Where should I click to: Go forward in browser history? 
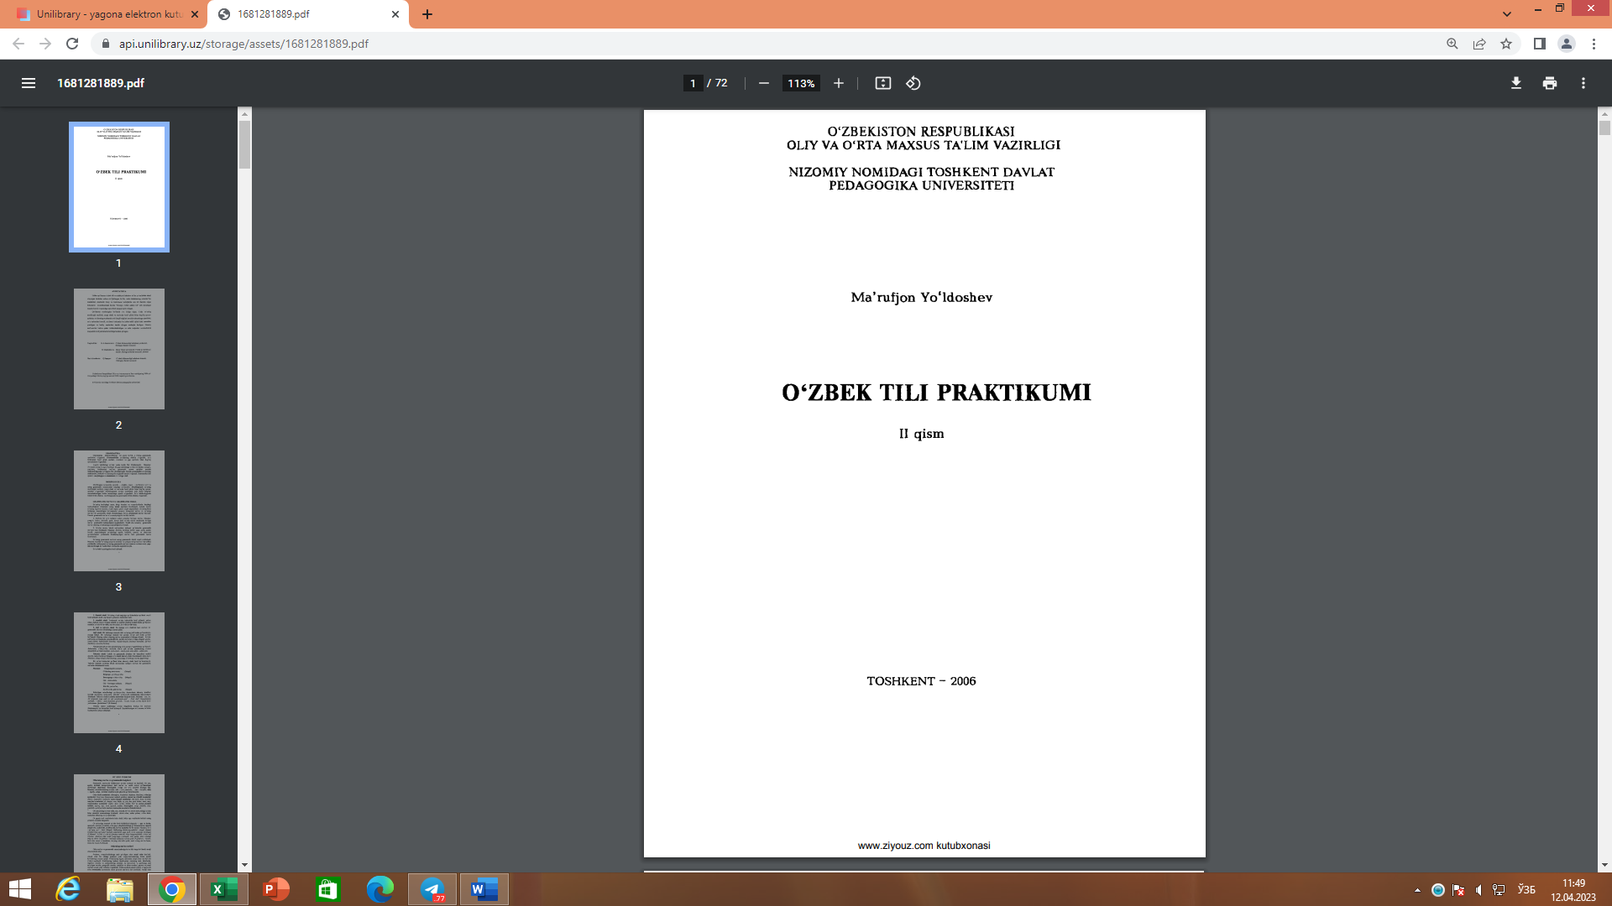(45, 44)
